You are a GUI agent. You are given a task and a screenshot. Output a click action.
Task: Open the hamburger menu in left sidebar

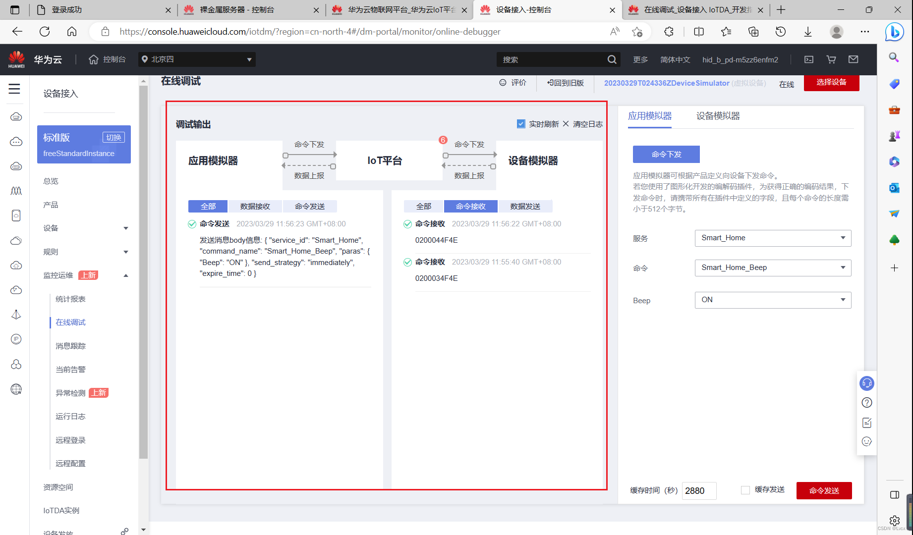(x=14, y=89)
